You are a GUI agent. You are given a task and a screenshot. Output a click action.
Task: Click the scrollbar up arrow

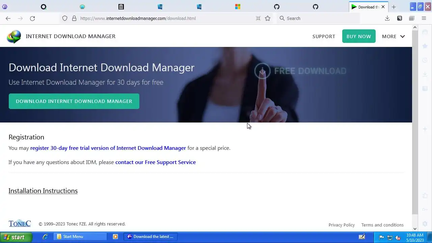pos(415,27)
